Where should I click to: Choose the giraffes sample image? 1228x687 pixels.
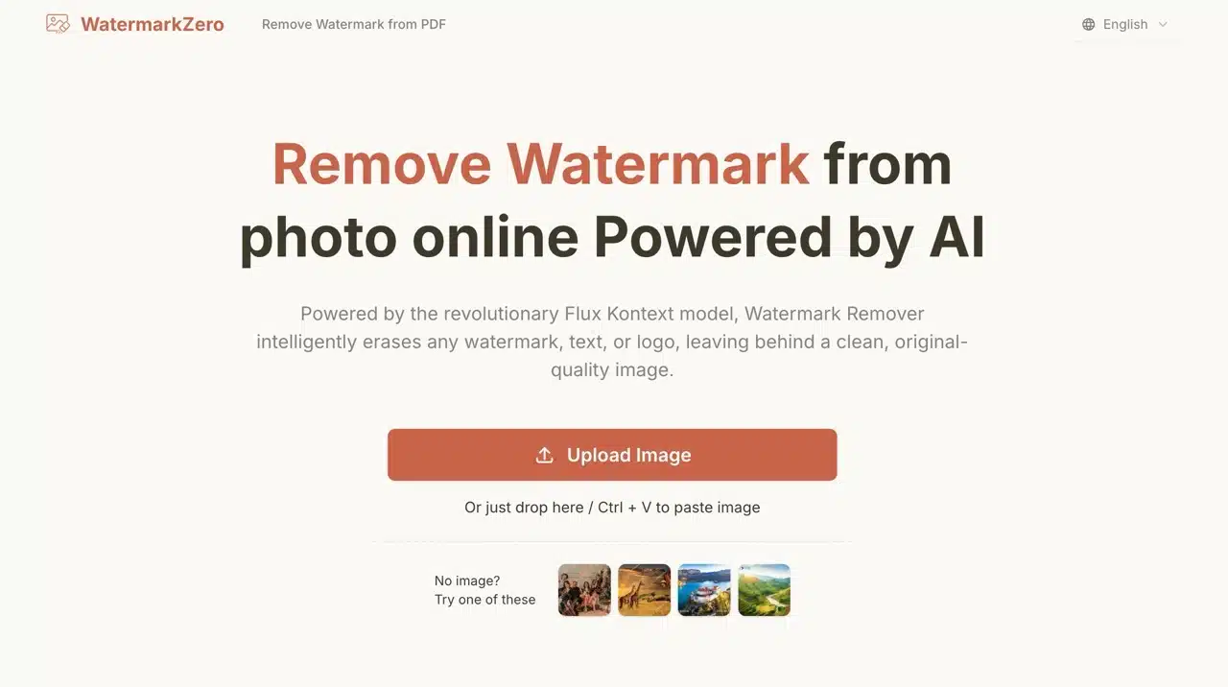tap(645, 589)
